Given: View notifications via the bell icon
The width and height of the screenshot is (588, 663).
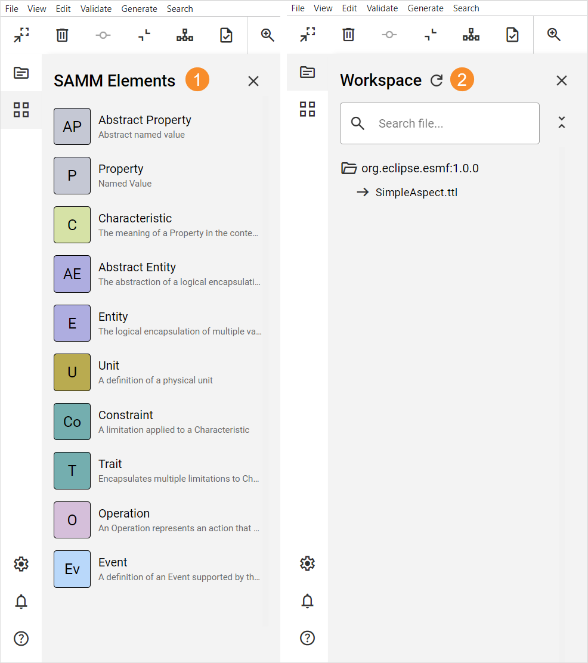Looking at the screenshot, I should click(x=21, y=602).
